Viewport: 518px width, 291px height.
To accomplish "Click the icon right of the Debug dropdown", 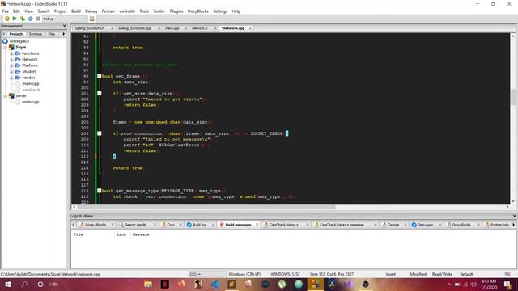I will [91, 19].
